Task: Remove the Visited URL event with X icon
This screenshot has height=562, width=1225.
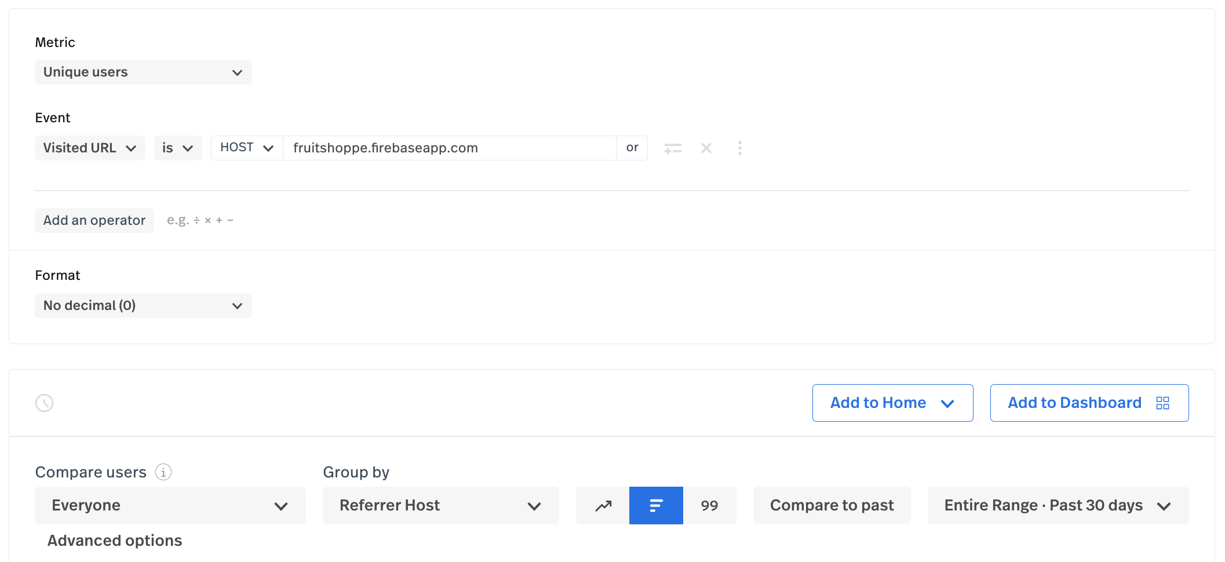Action: tap(706, 148)
